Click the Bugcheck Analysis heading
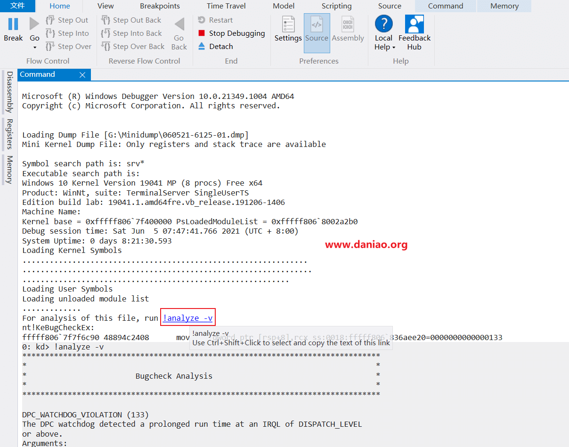 [174, 376]
